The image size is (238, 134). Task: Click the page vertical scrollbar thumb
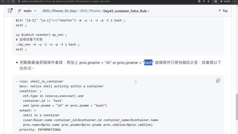(x=237, y=107)
